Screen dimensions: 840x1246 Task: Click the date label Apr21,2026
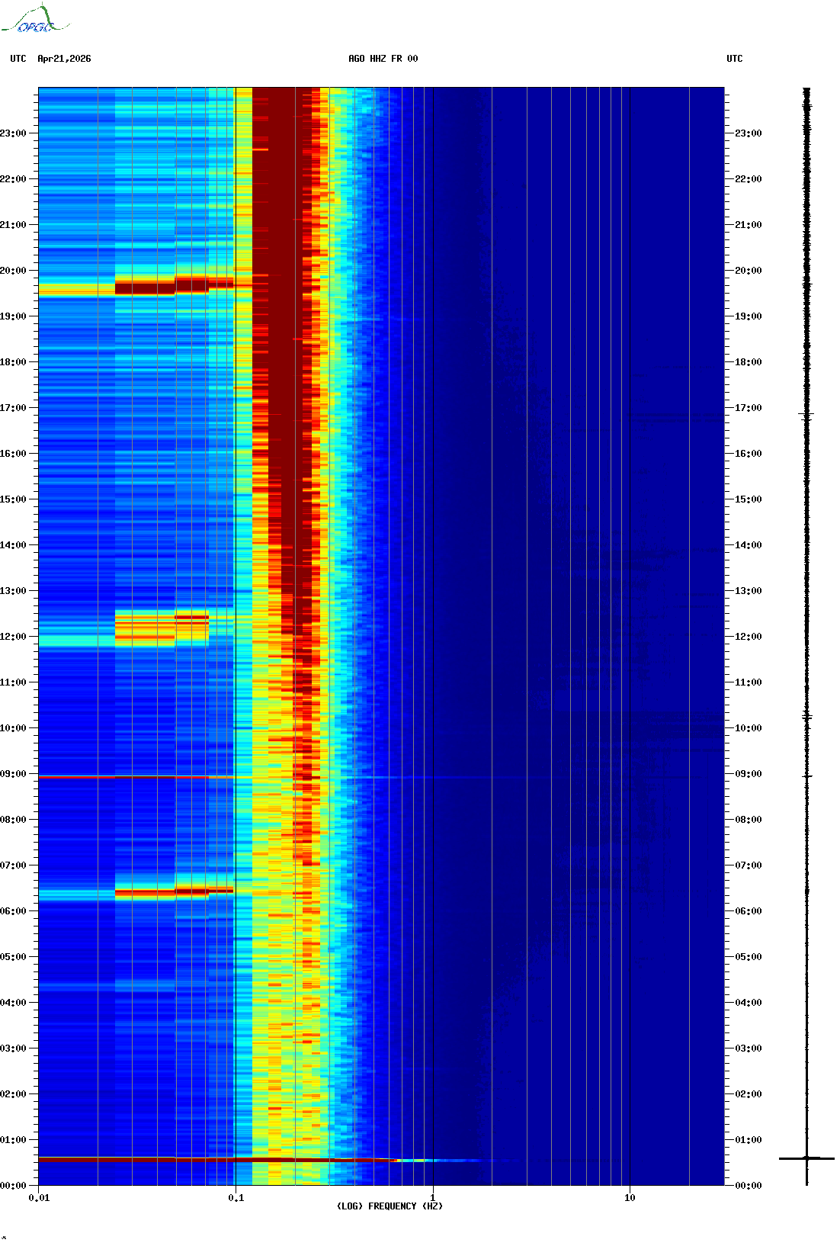(x=64, y=59)
